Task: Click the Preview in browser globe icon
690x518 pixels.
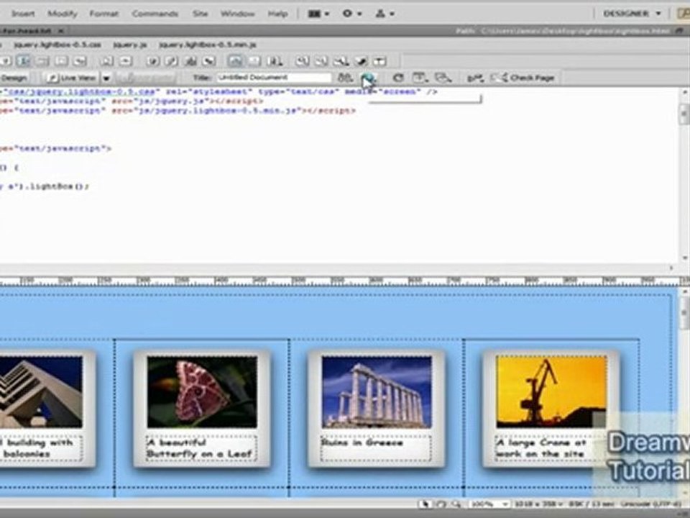Action: point(368,78)
